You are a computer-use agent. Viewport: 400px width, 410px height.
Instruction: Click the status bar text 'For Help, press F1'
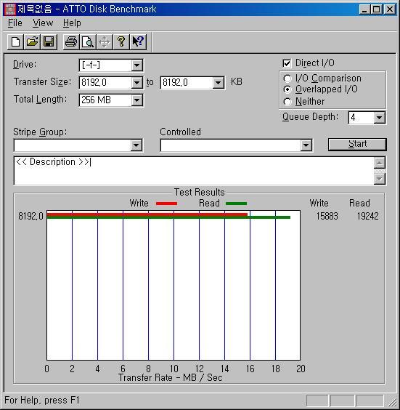click(42, 400)
